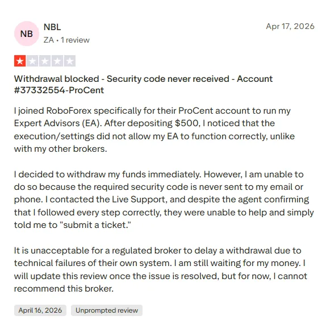Click the second grey star
Image resolution: width=326 pixels, height=328 pixels.
(32, 61)
